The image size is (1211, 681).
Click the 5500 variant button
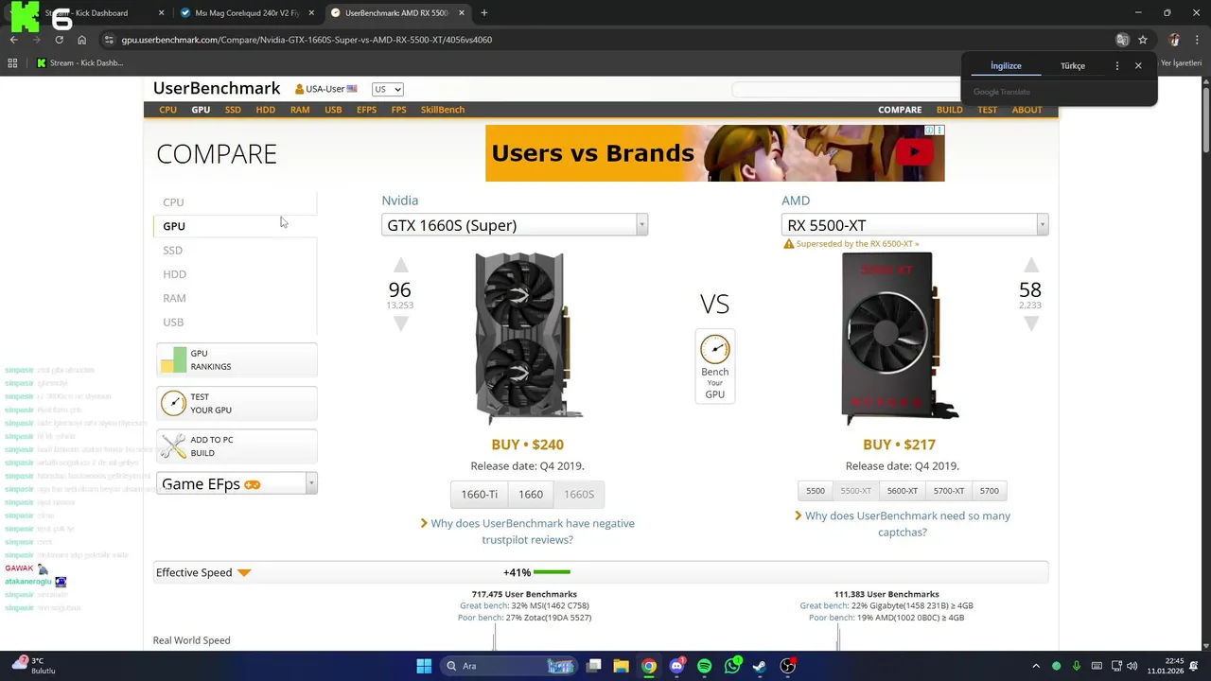click(x=816, y=491)
